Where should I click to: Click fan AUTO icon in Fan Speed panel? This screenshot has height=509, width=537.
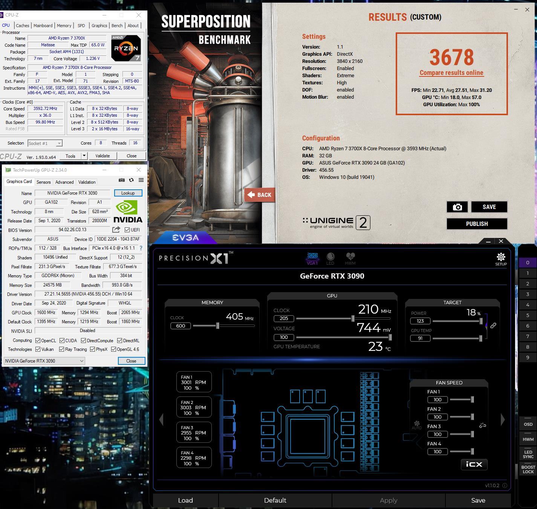pyautogui.click(x=417, y=425)
